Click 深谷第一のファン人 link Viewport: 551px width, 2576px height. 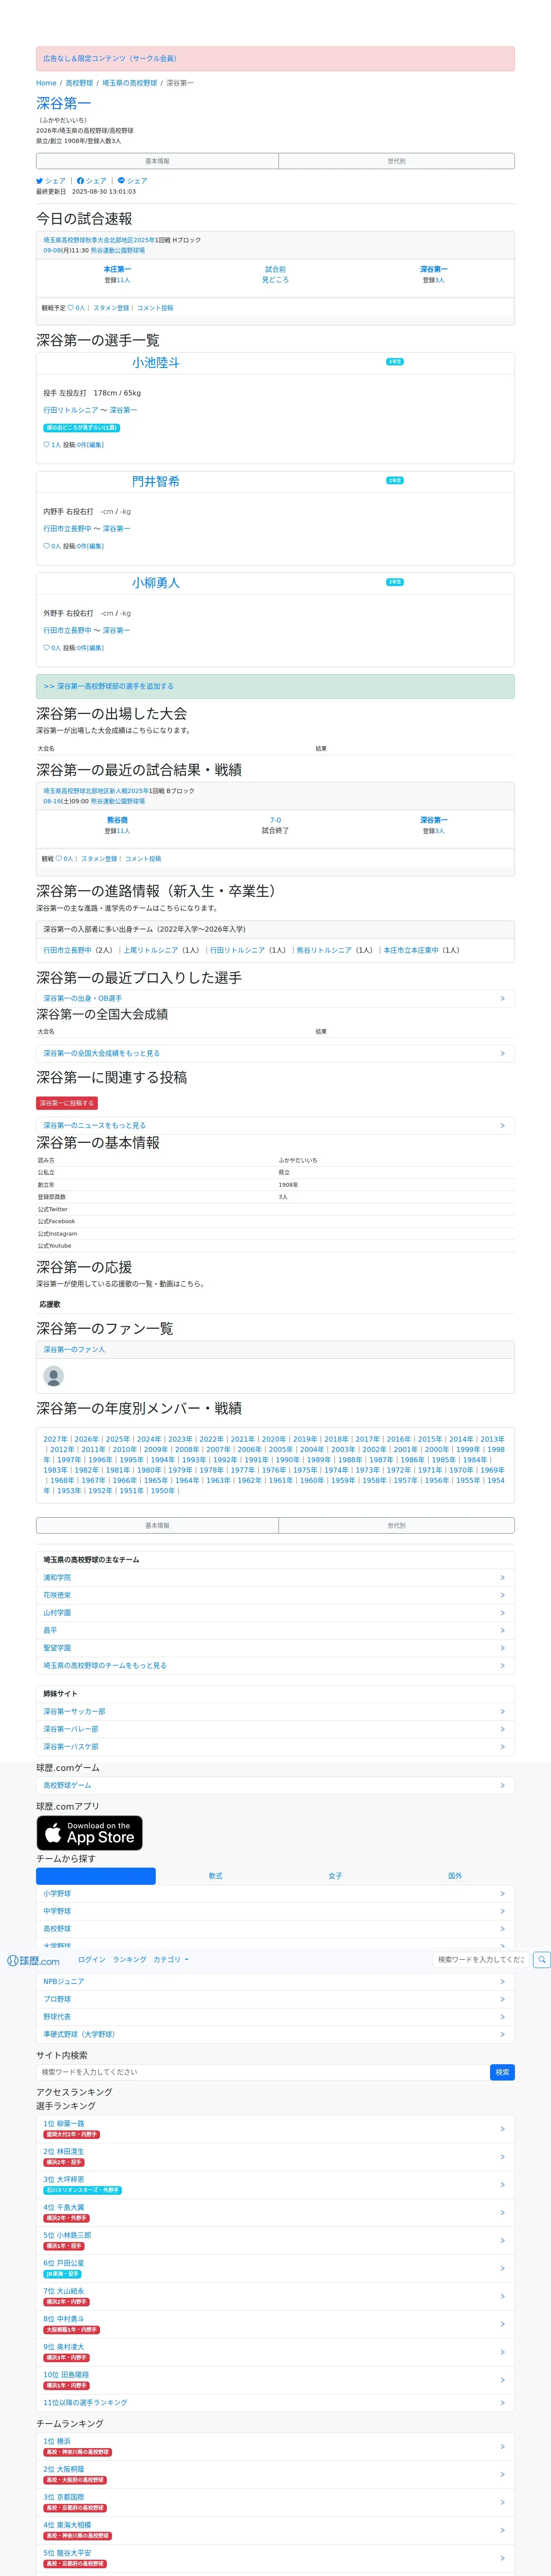[74, 1350]
